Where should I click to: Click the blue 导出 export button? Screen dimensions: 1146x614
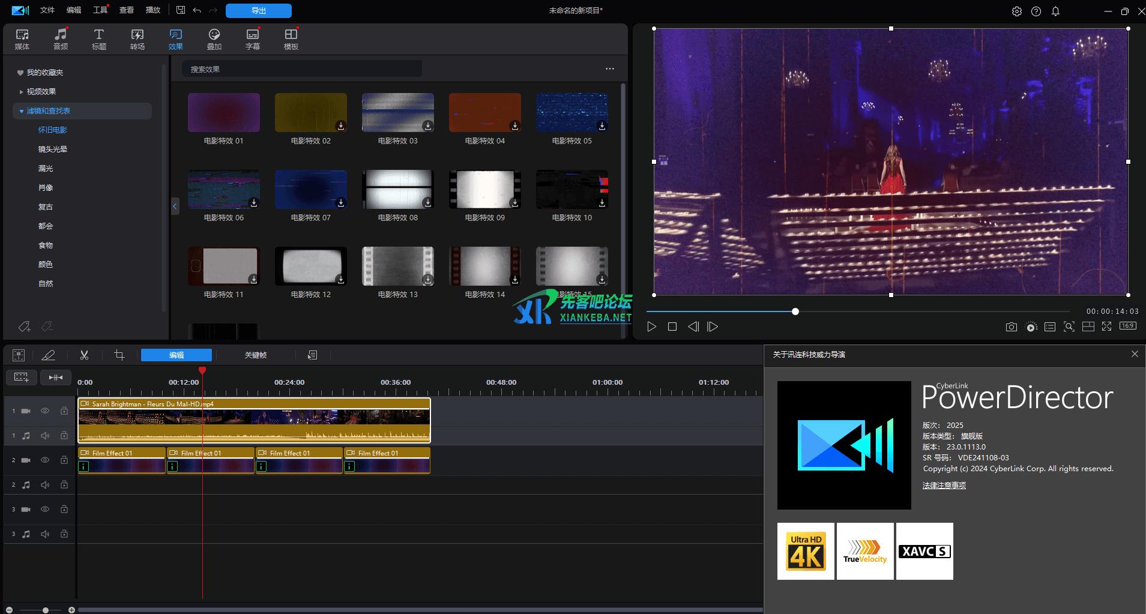click(x=259, y=11)
